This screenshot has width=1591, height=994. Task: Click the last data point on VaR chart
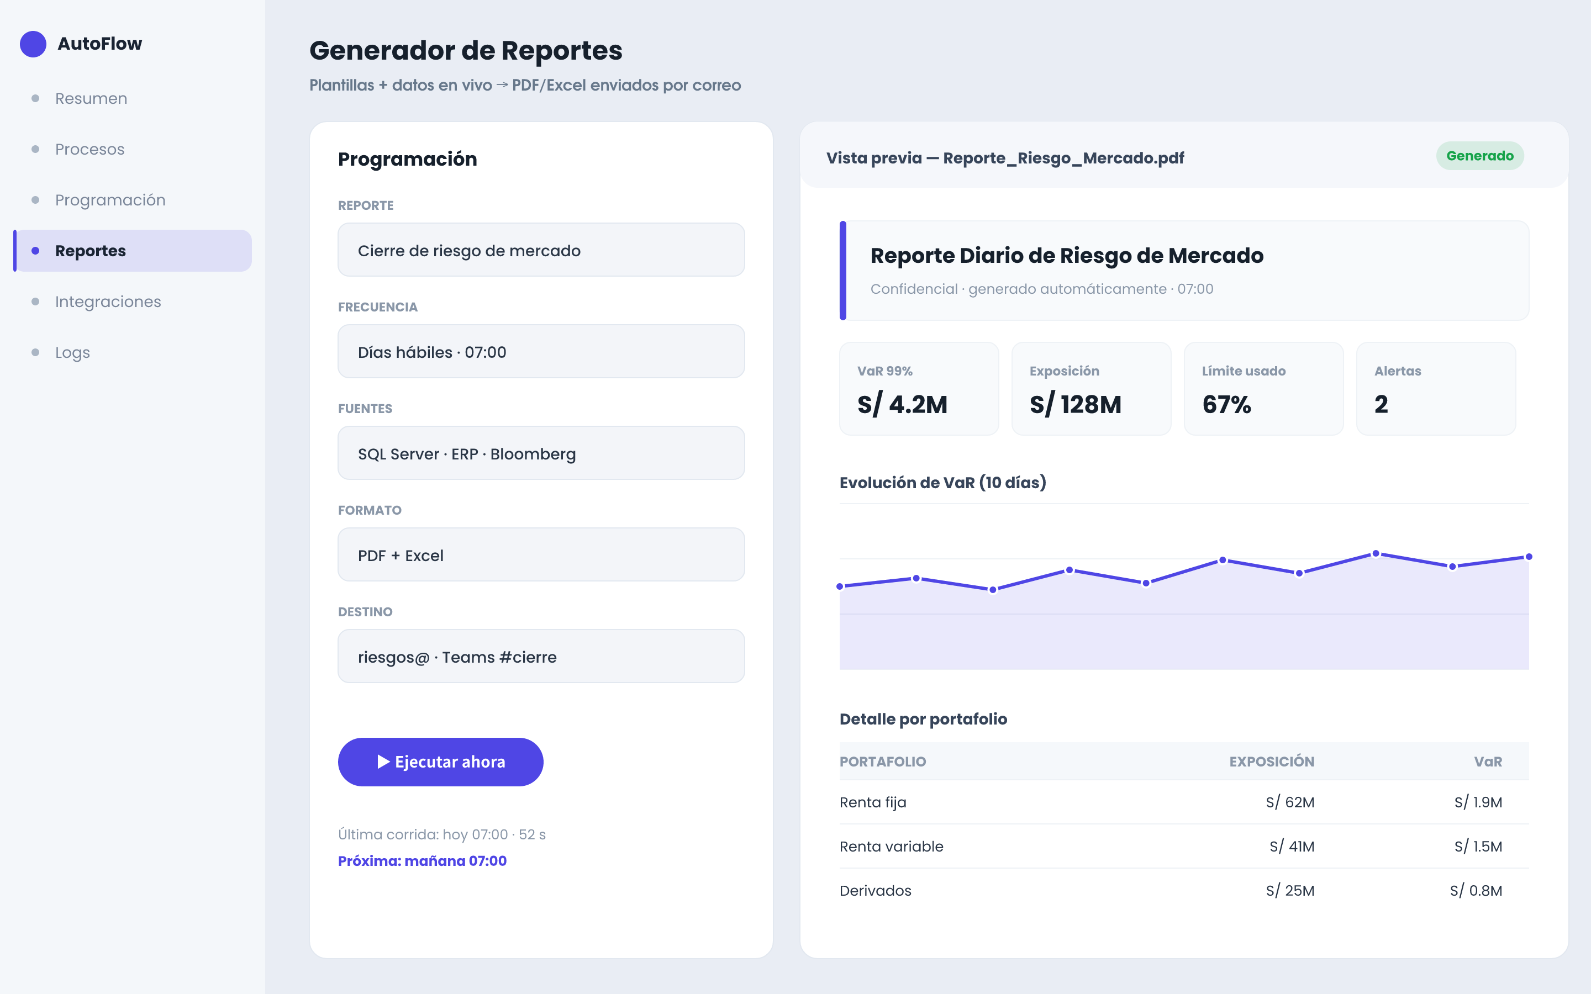click(1529, 557)
